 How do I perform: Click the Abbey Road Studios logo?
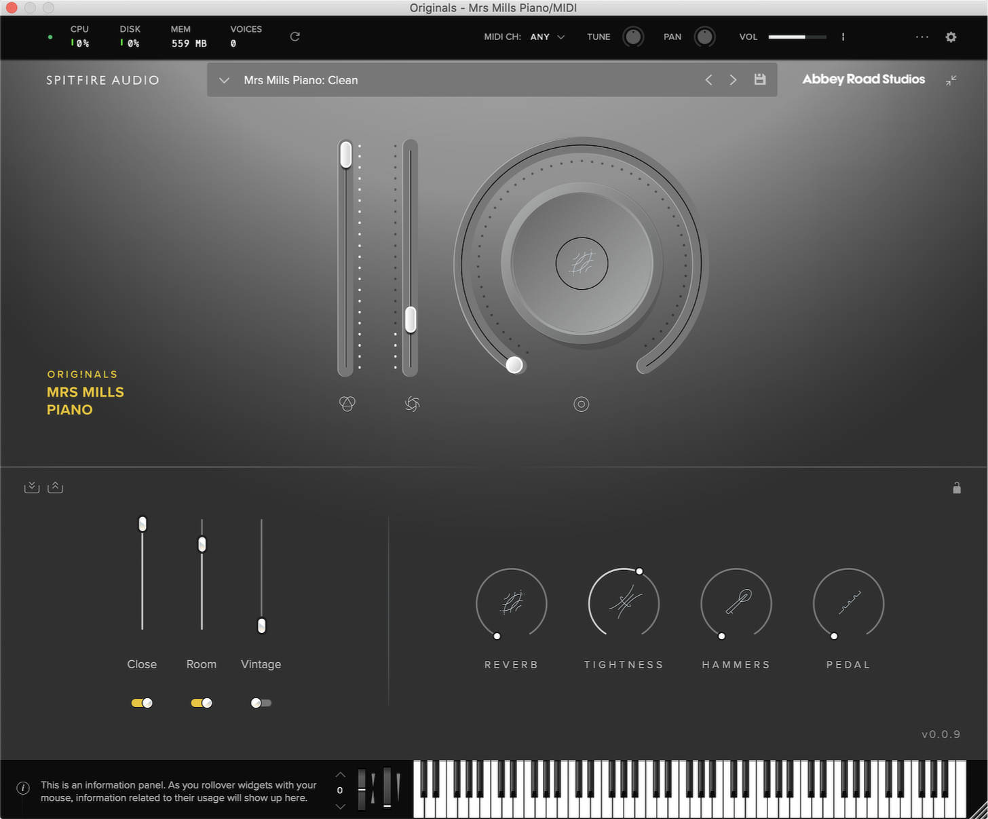coord(863,79)
